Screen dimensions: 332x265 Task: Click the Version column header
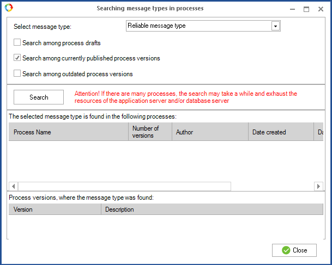click(55, 209)
